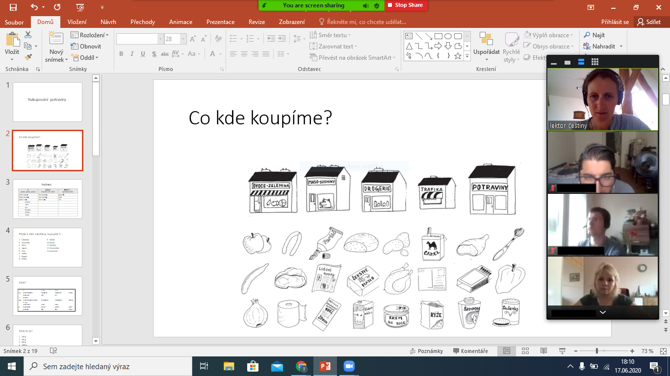Screen dimensions: 670x376
Task: Open Zoom app in Windows taskbar
Action: pos(349,366)
